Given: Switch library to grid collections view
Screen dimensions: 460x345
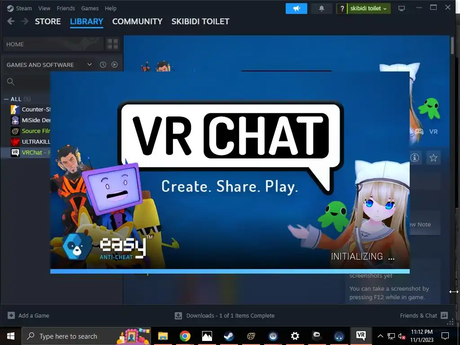Looking at the screenshot, I should coord(112,44).
